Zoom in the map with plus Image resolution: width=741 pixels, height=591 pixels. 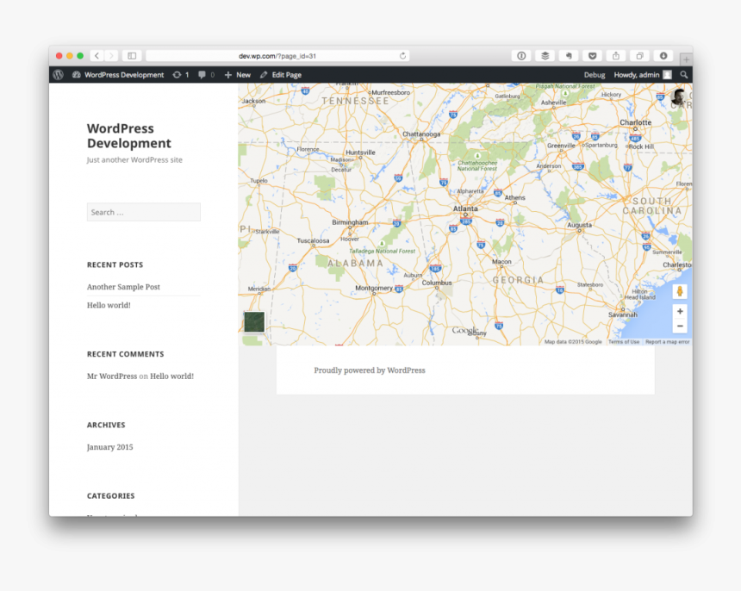tap(680, 311)
